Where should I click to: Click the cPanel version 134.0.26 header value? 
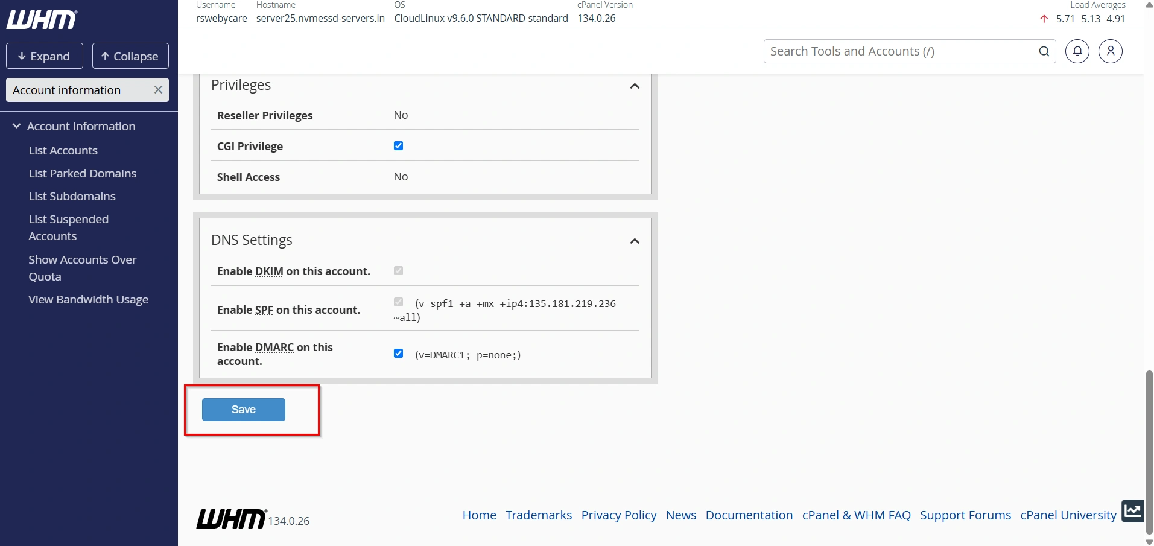(597, 18)
